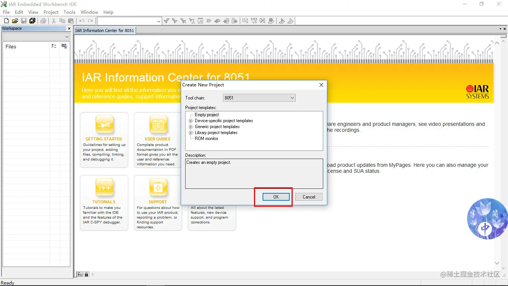Click the second icon column header beside Files
The width and height of the screenshot is (508, 286).
pyautogui.click(x=64, y=46)
